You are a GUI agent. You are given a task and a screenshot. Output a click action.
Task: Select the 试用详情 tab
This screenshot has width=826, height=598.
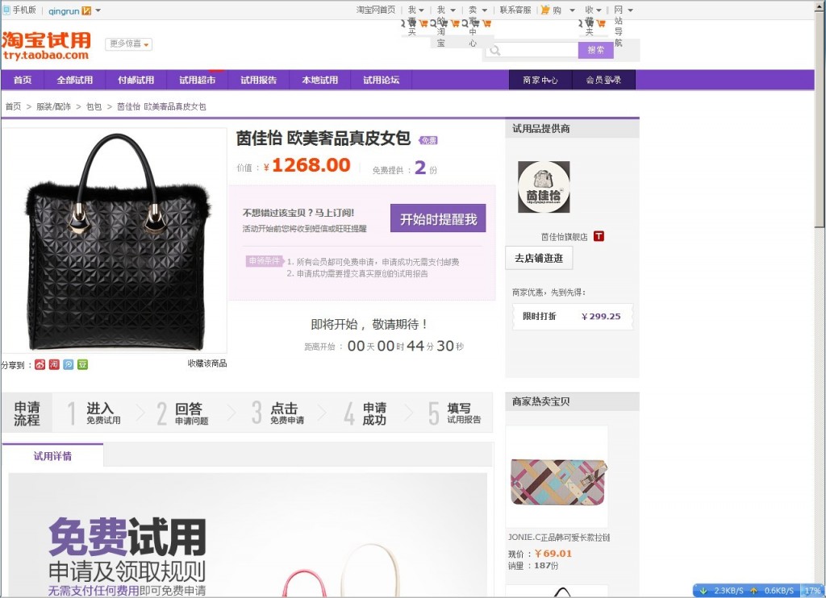pyautogui.click(x=52, y=456)
